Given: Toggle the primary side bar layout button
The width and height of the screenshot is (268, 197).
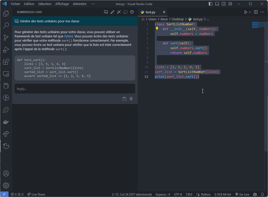Looking at the screenshot, I should 211,4.
